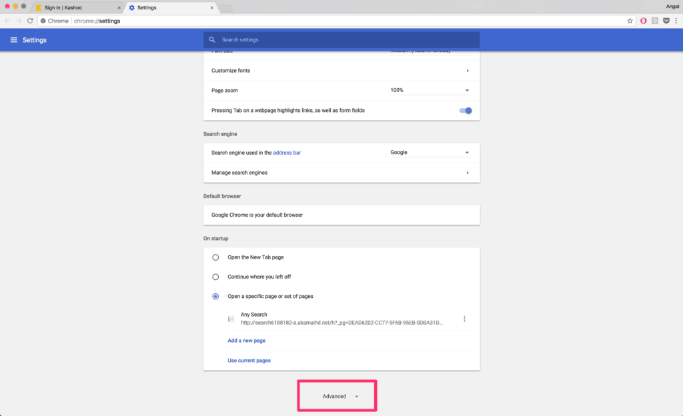Click the site info icon beside Chrome
Image resolution: width=683 pixels, height=416 pixels.
43,21
